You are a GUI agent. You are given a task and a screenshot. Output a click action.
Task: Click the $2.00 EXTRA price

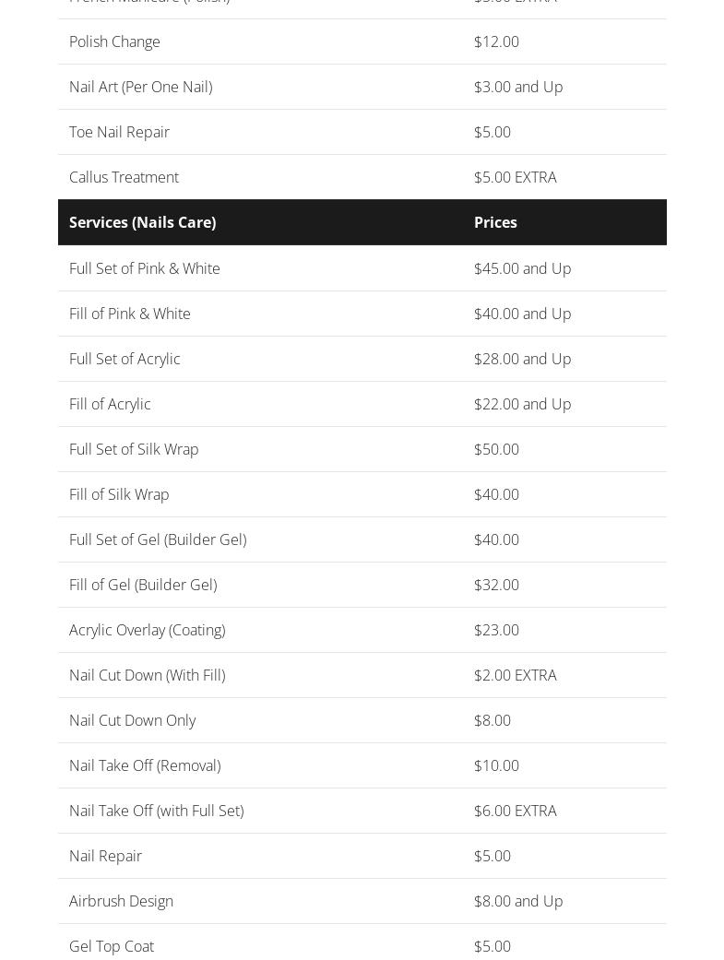(515, 675)
